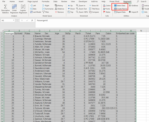
Task: Click the Left model navigation icon
Action: [x=33, y=6]
